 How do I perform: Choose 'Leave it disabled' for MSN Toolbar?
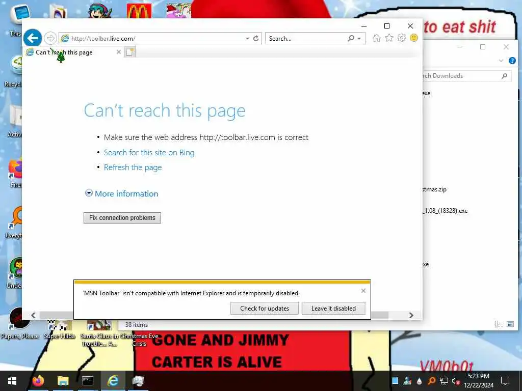click(x=333, y=308)
